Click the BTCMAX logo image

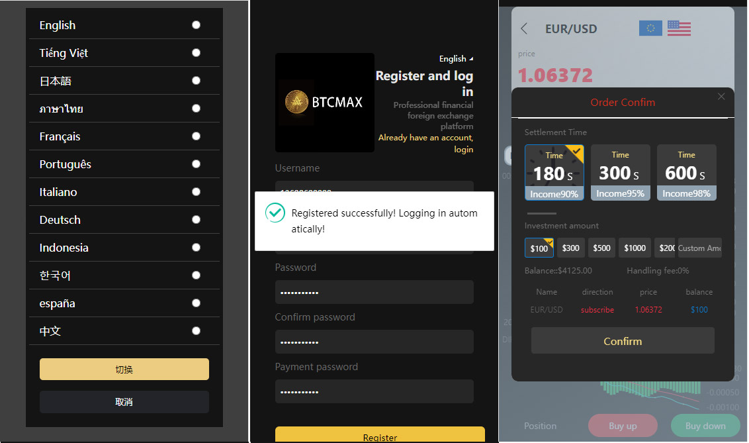[325, 102]
